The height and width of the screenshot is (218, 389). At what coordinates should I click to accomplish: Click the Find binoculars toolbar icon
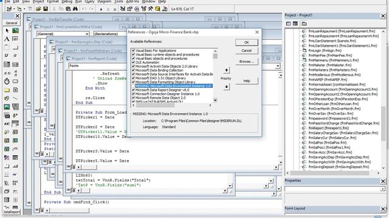75,9
